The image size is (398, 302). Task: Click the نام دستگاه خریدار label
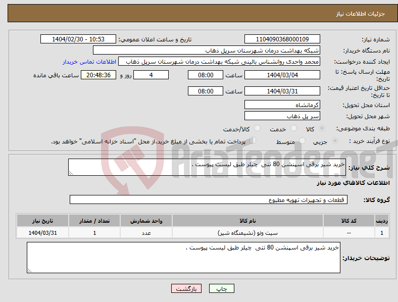click(x=367, y=51)
